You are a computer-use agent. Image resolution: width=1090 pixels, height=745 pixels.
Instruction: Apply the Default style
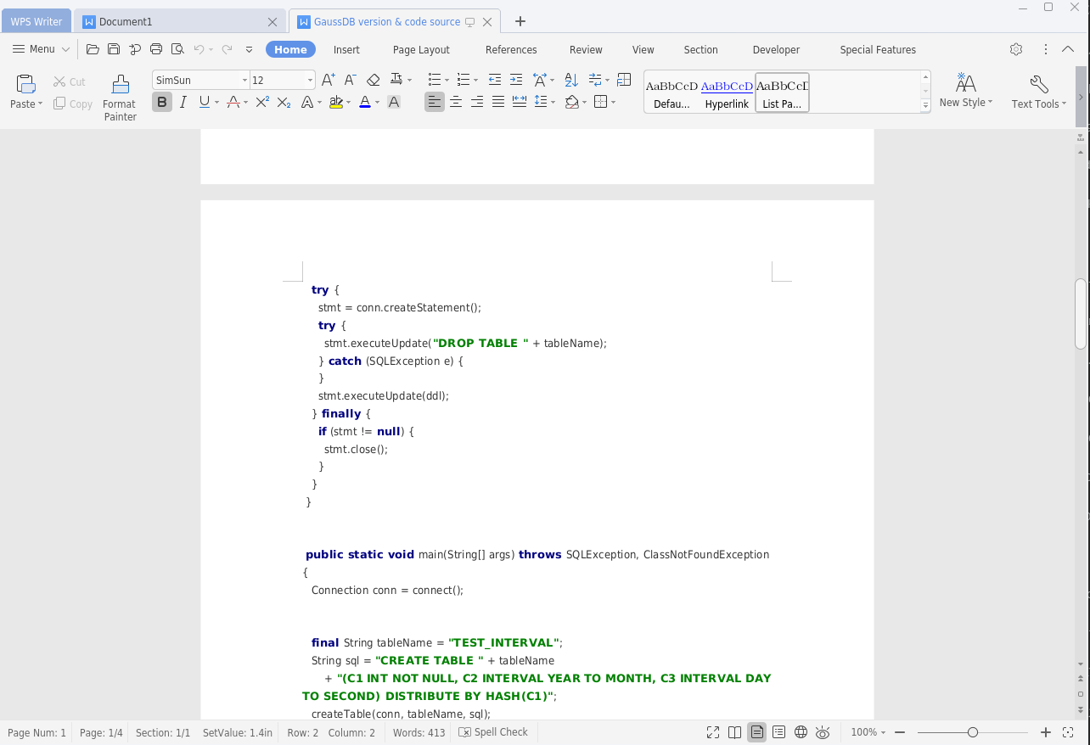(671, 92)
